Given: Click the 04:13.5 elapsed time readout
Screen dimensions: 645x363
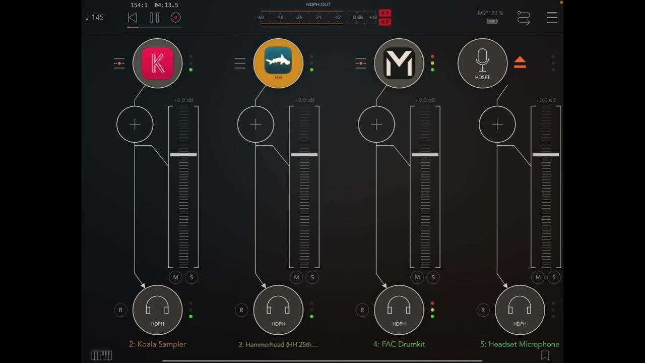Looking at the screenshot, I should click(166, 5).
